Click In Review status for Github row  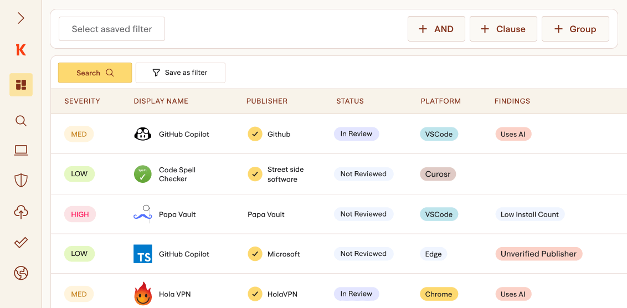pos(356,134)
